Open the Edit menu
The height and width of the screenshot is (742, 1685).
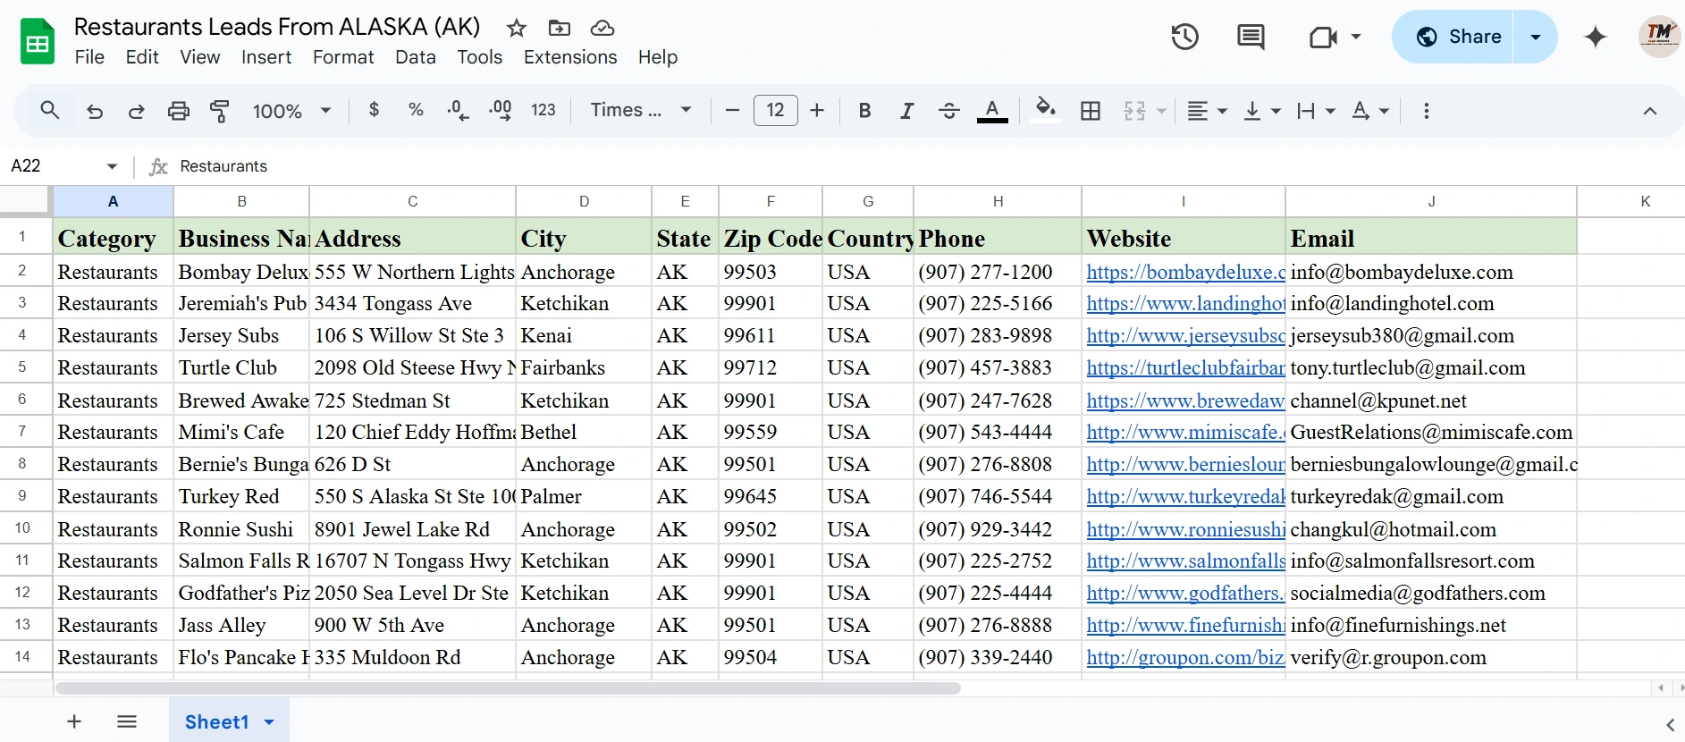[142, 57]
